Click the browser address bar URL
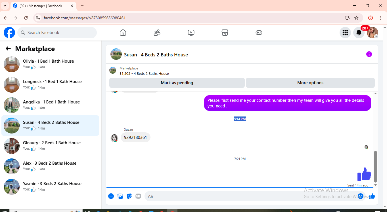Screen dimensions: 387x212 tap(85, 18)
